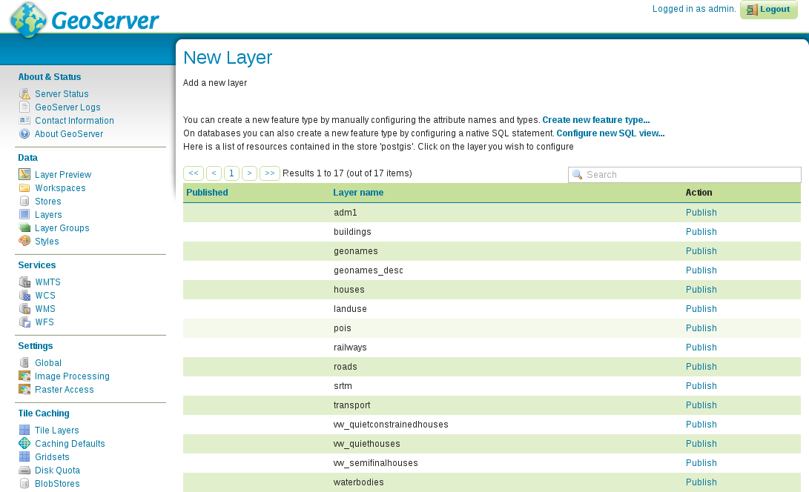Click the landuse layer name

(x=350, y=309)
